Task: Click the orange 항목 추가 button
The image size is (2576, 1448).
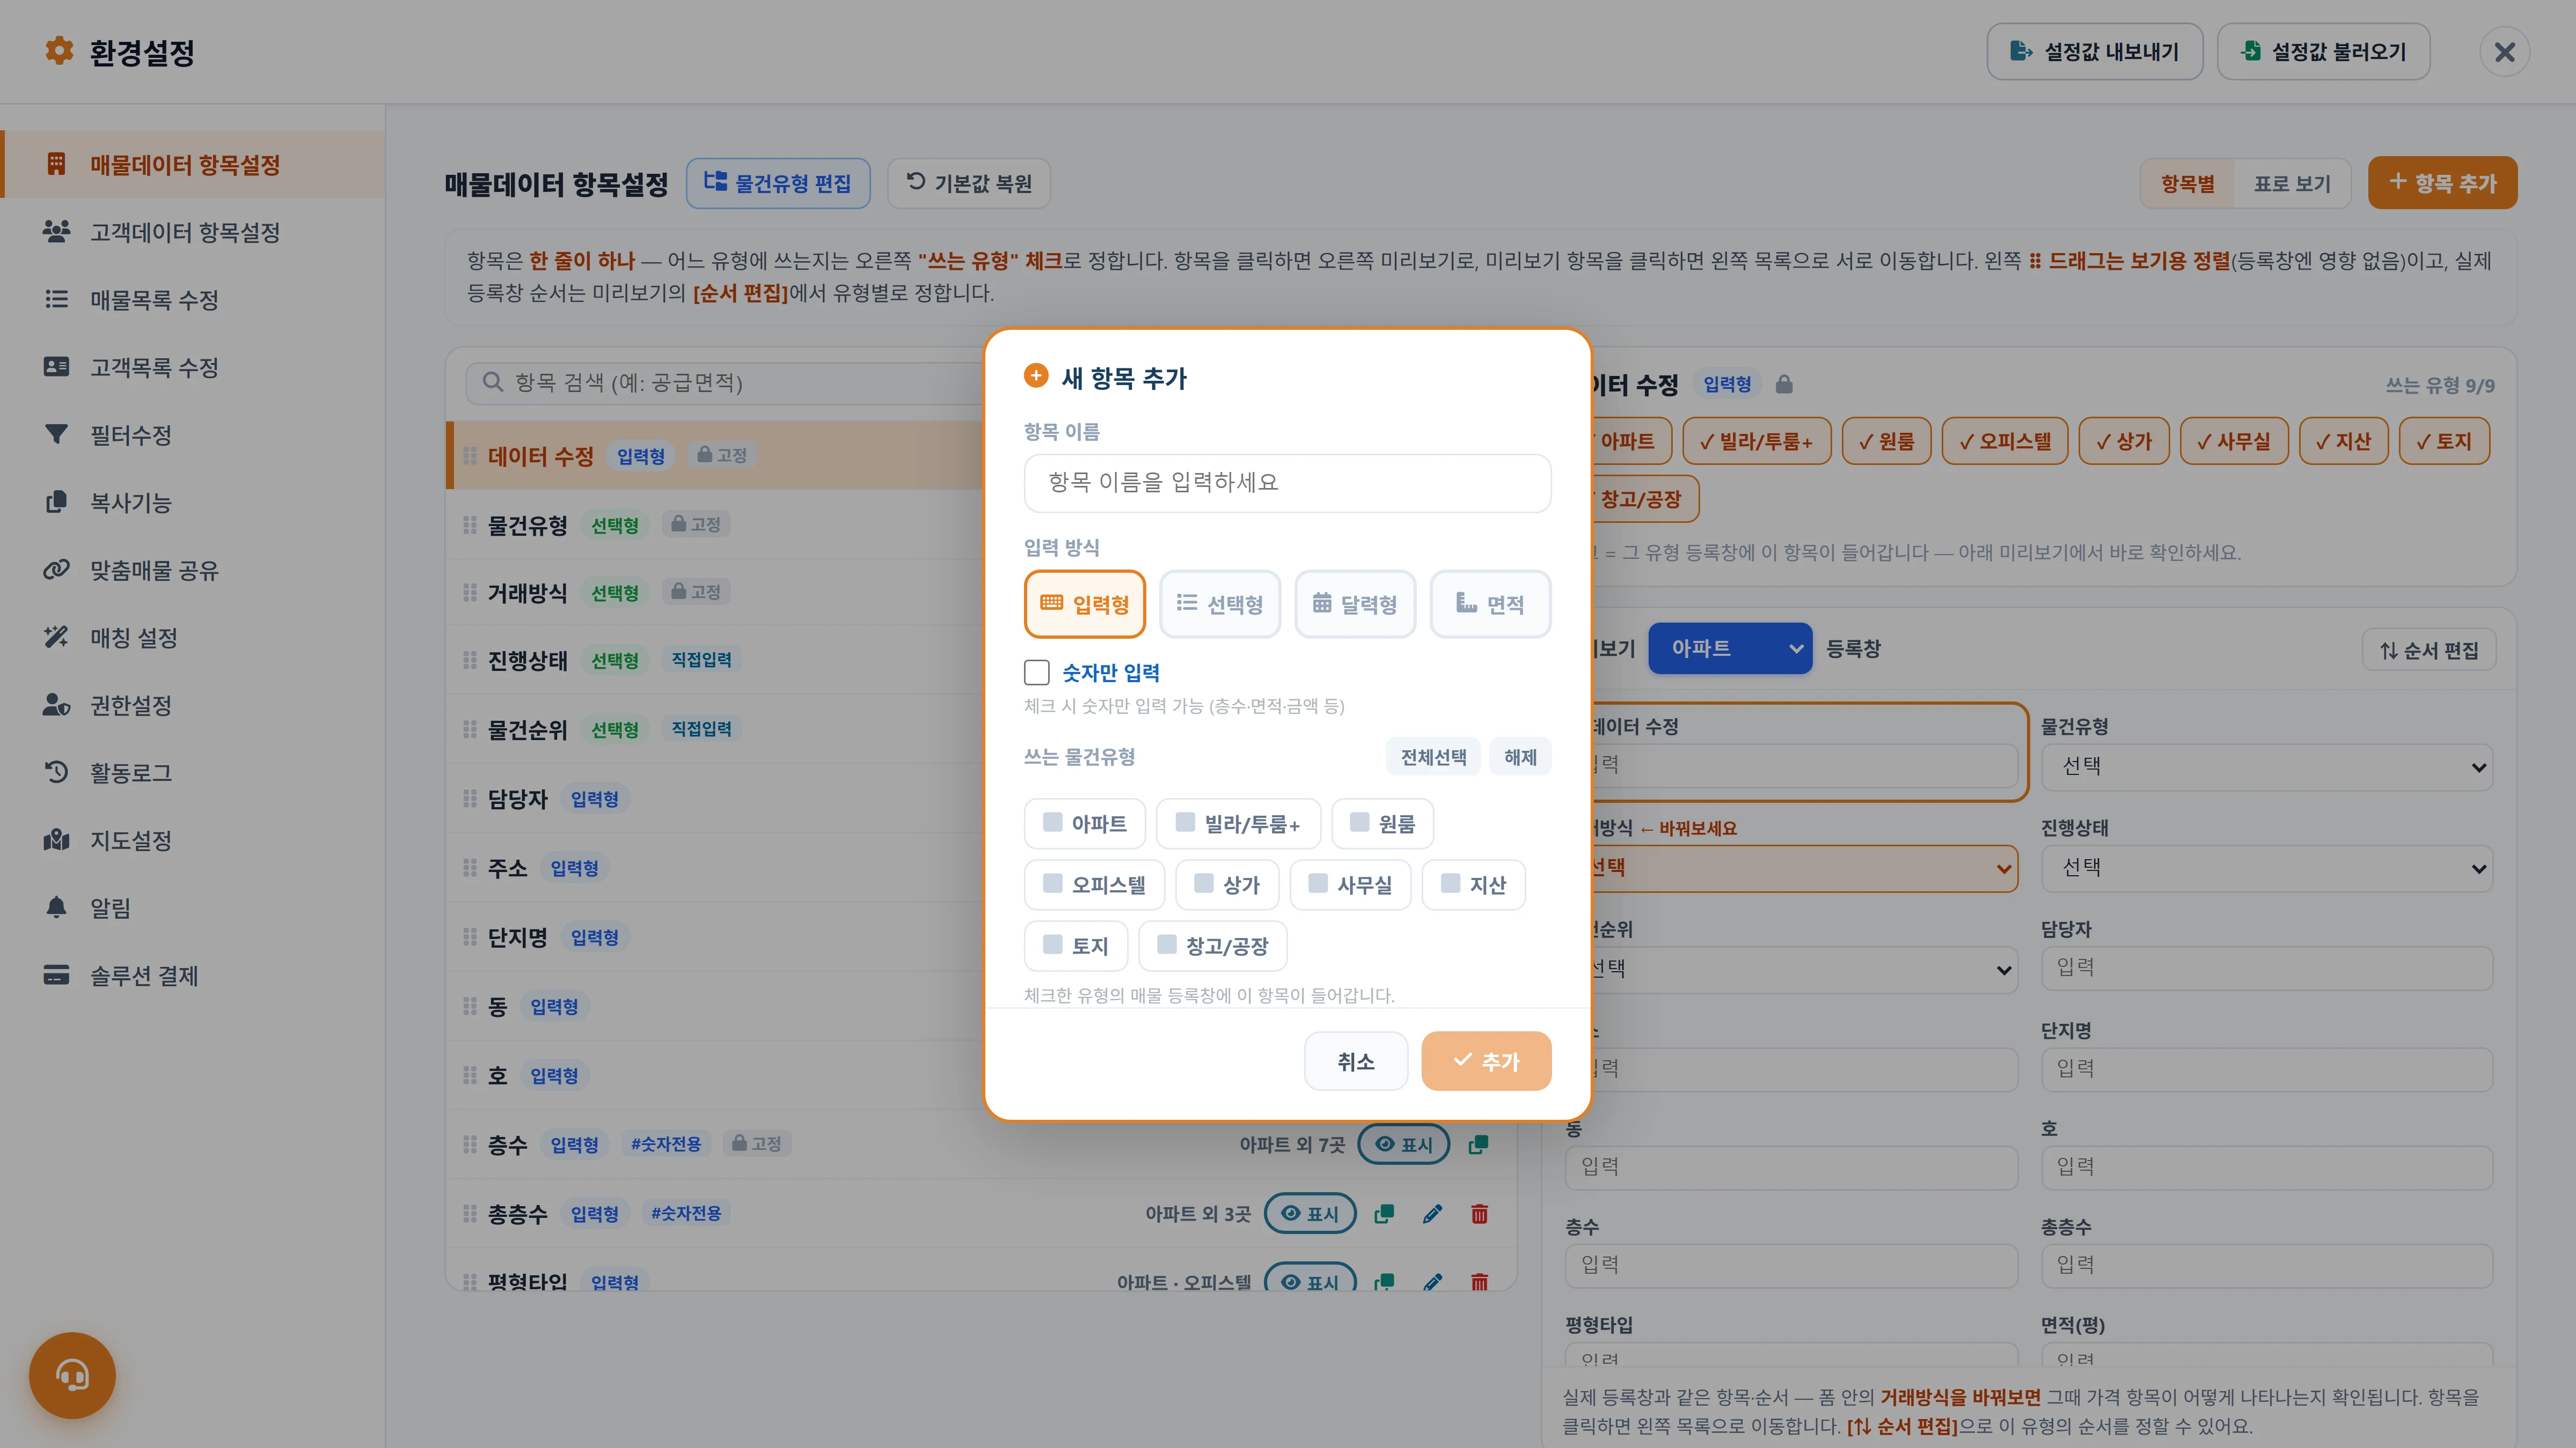Action: click(2442, 183)
